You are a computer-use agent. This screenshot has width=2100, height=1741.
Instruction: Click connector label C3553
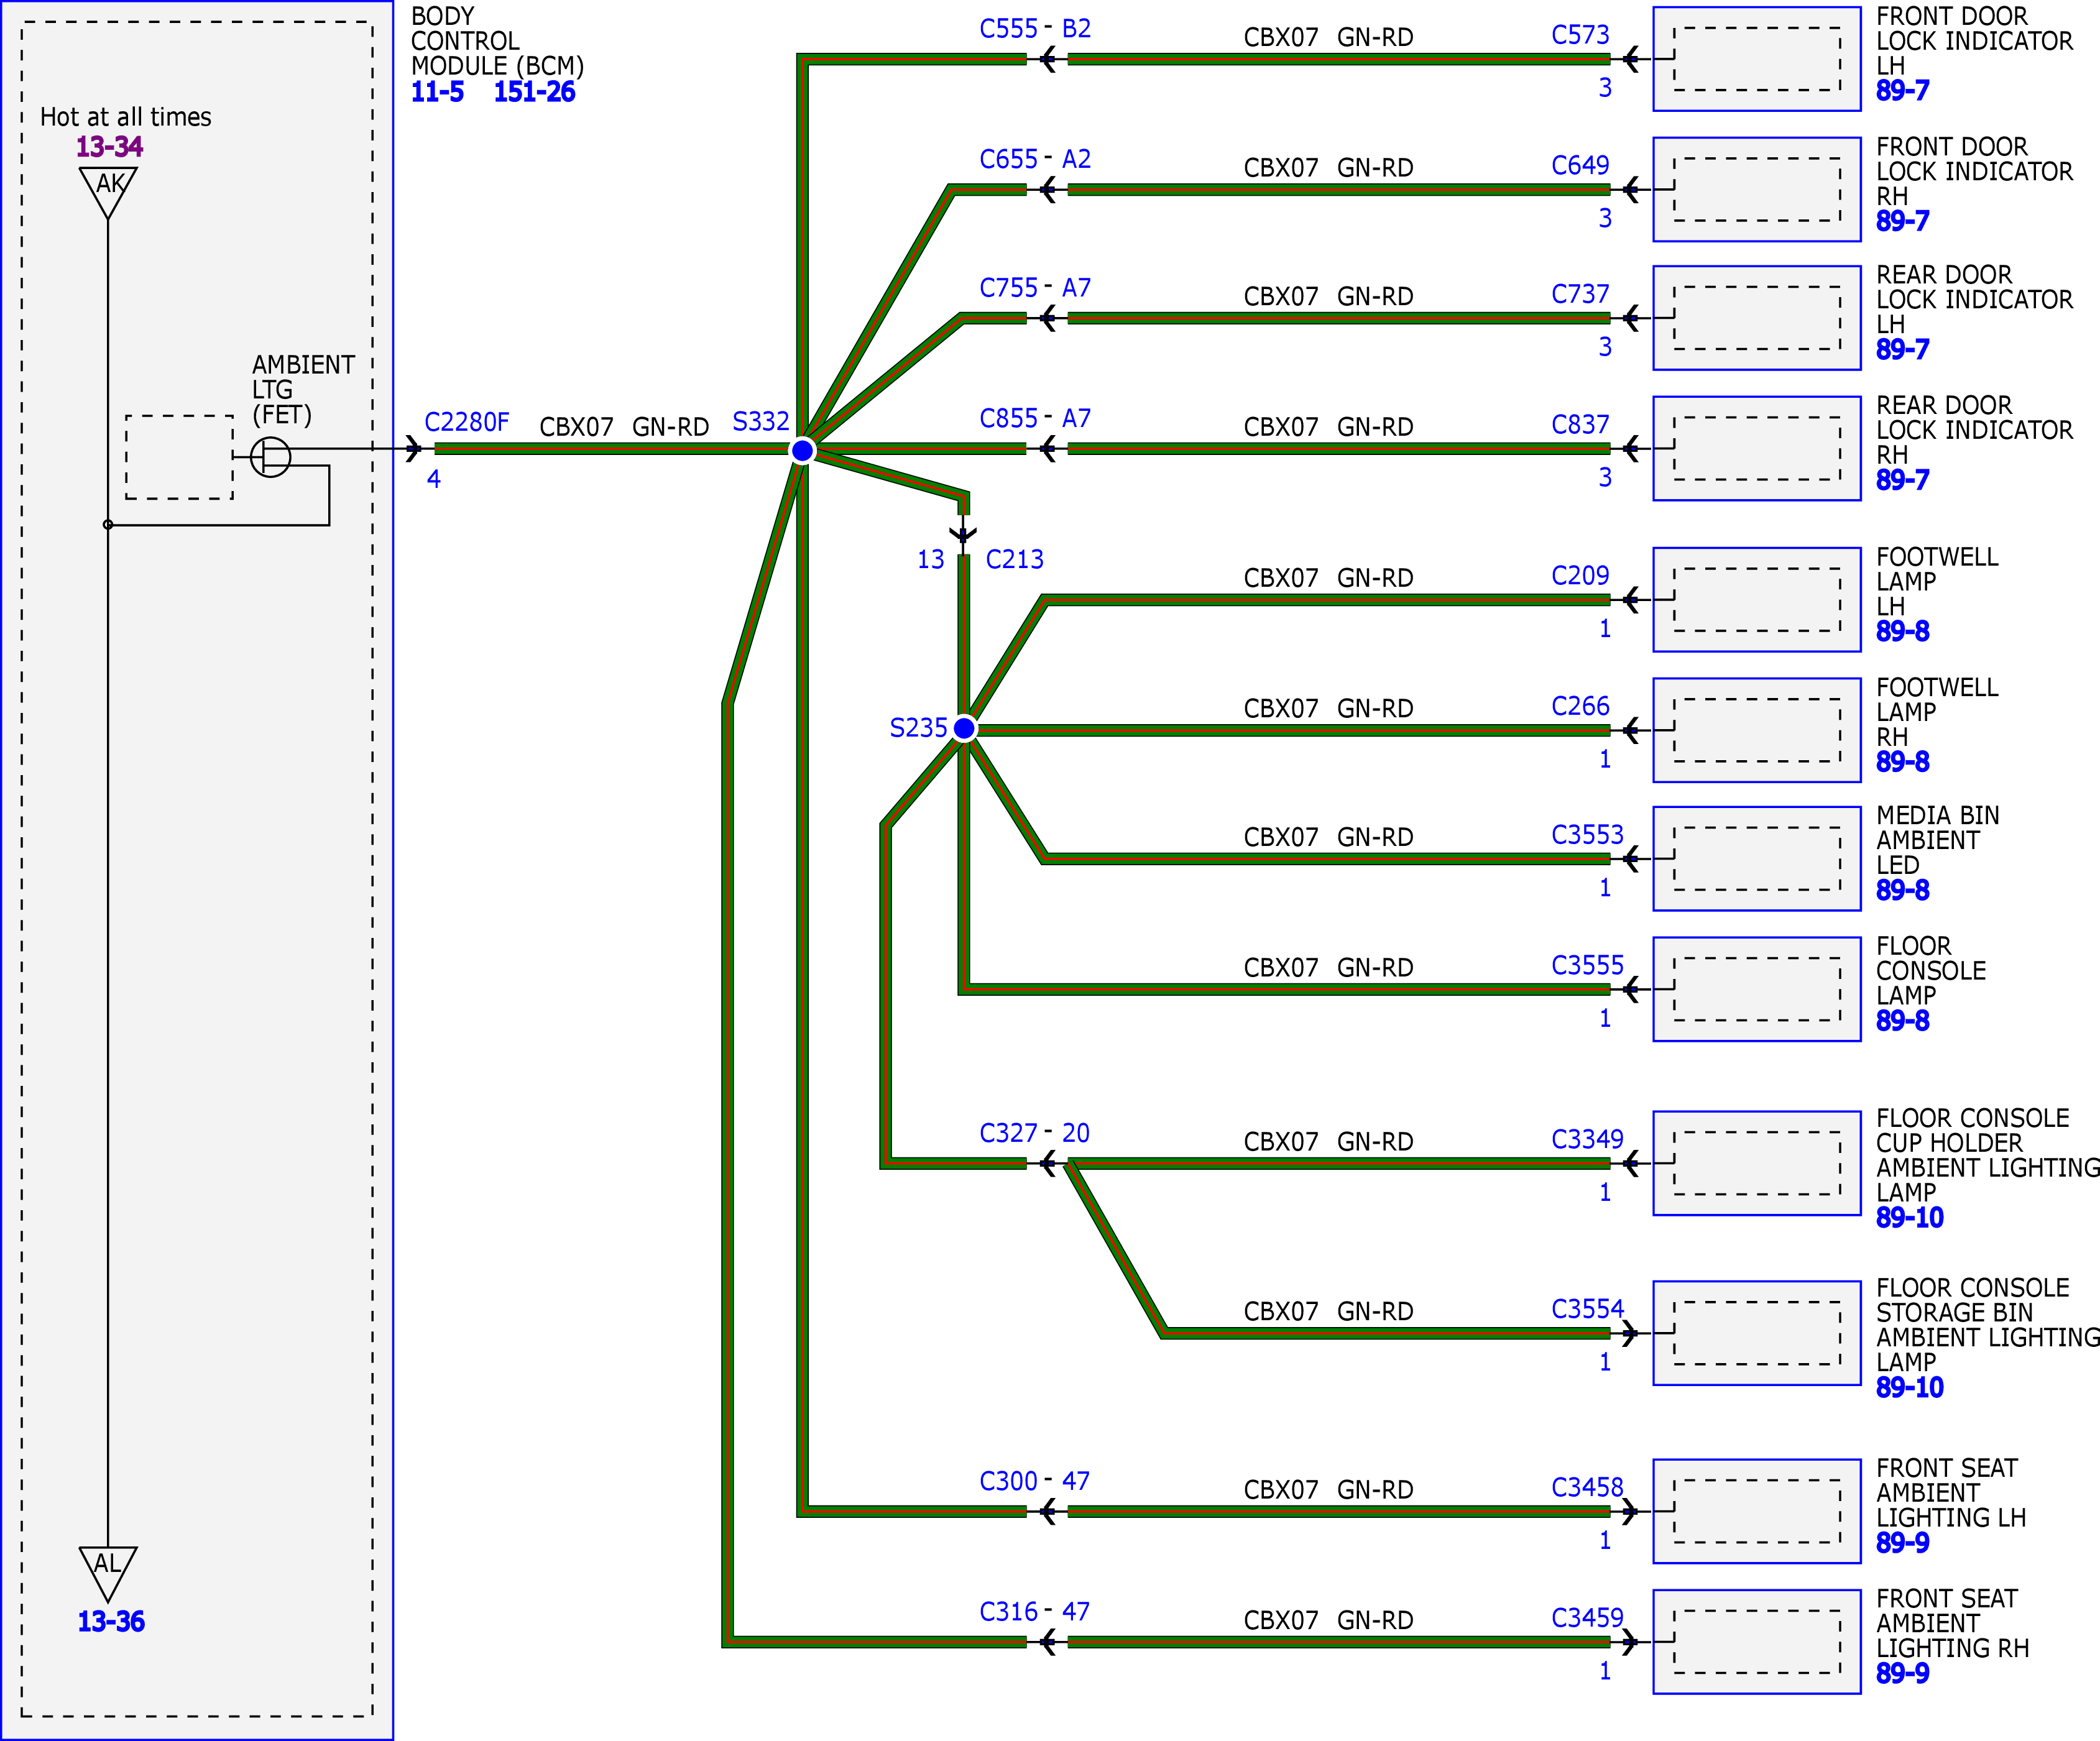(1587, 834)
